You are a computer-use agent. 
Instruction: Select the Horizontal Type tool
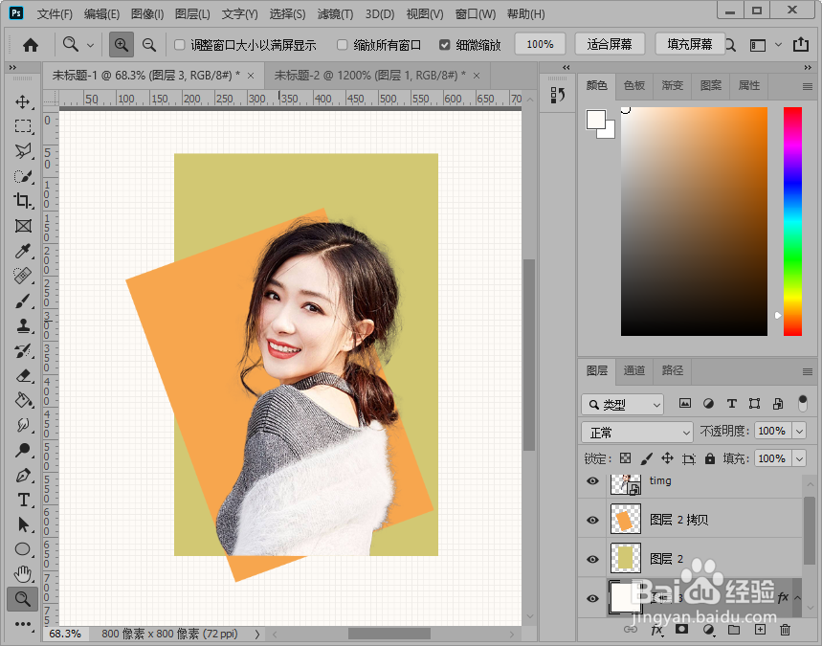23,500
